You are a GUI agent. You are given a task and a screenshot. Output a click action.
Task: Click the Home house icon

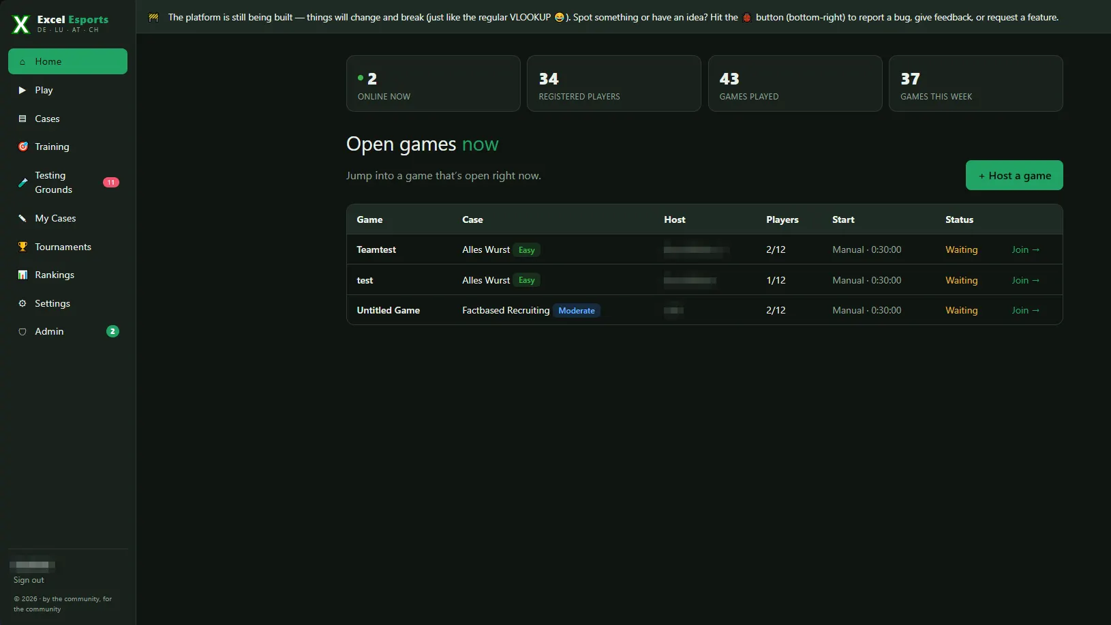pyautogui.click(x=22, y=62)
